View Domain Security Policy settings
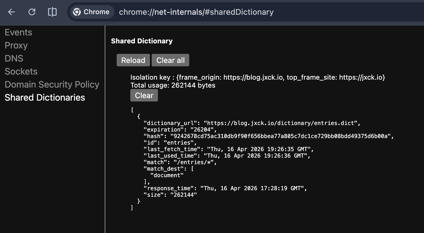 (x=52, y=84)
